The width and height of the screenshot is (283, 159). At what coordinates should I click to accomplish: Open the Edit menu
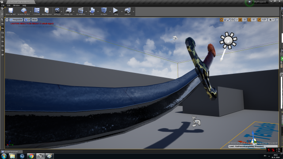pyautogui.click(x=9, y=5)
